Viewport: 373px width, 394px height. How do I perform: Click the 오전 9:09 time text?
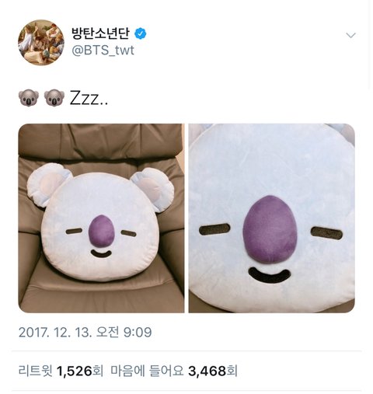(124, 332)
